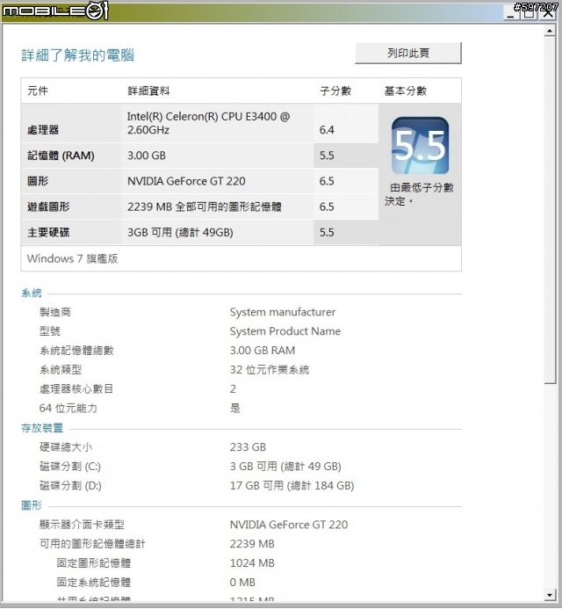Click the 詳細資料 column header

coord(148,91)
